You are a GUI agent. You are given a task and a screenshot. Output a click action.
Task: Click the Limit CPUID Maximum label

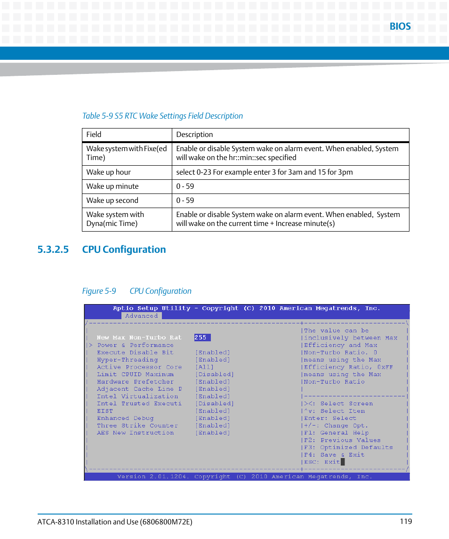[135, 374]
